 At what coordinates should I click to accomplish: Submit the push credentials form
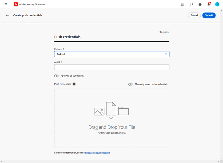pos(209,15)
